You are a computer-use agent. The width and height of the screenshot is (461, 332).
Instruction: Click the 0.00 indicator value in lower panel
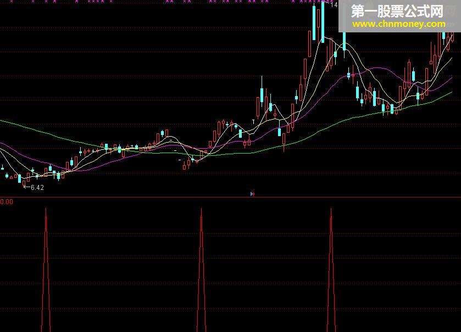pos(7,201)
